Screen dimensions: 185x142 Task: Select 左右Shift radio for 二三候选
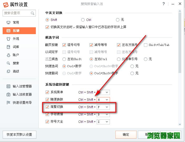click(x=64, y=59)
